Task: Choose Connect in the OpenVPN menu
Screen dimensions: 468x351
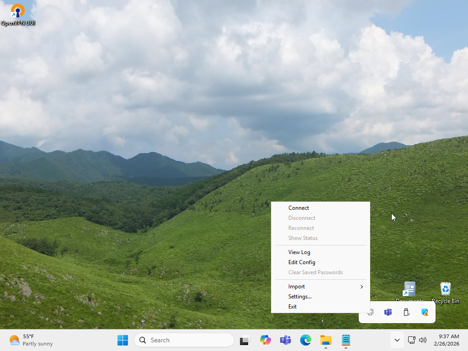Action: coord(320,208)
